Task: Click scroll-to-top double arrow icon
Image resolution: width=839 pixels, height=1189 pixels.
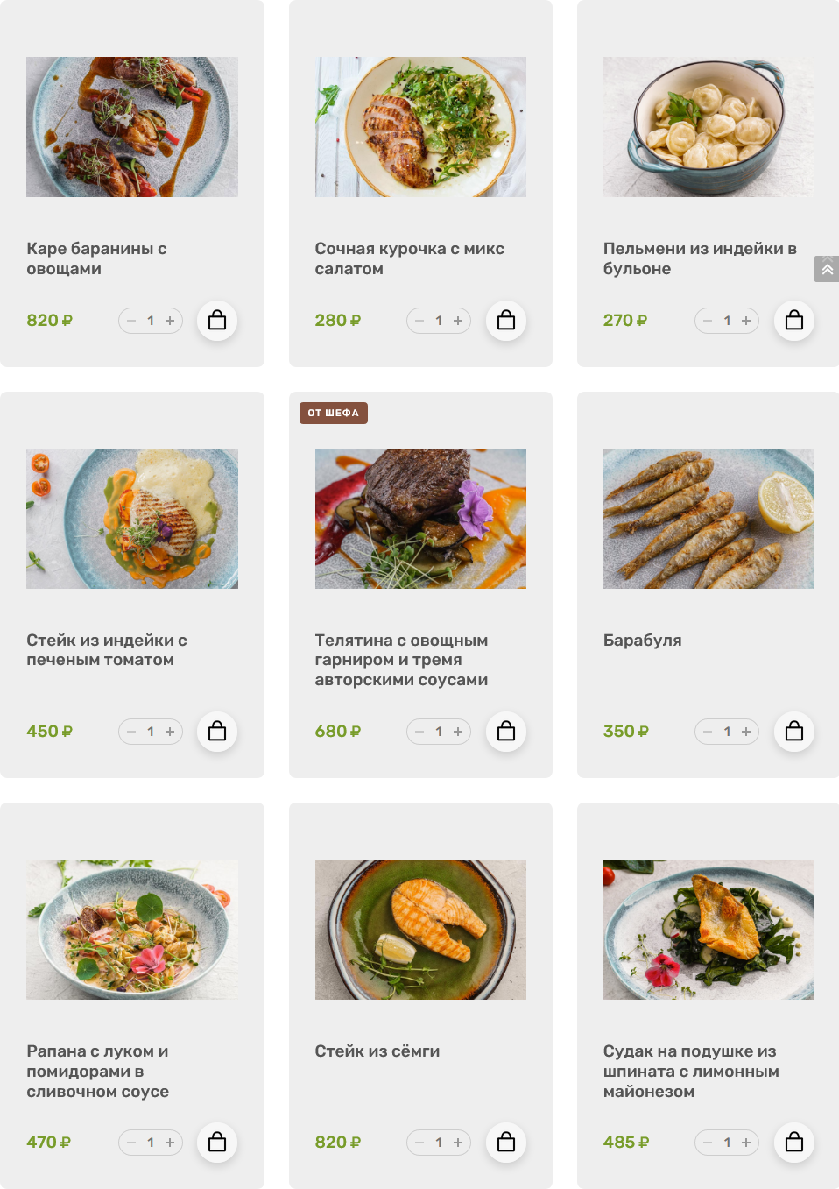Action: click(x=827, y=269)
